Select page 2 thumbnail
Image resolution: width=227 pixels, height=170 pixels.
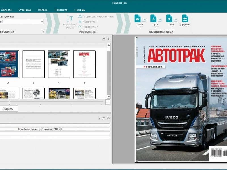coord(9,64)
